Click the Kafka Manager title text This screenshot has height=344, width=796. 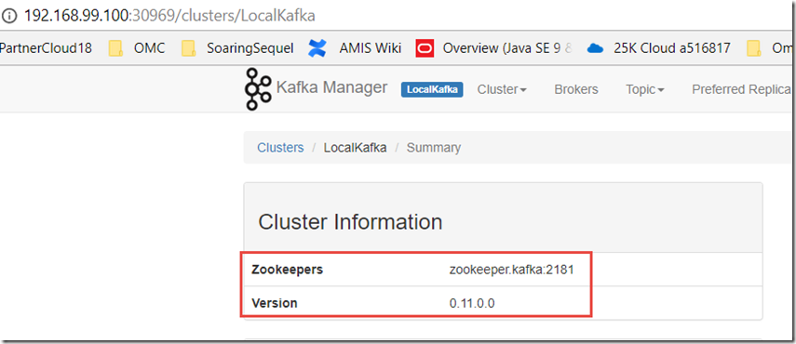(332, 87)
